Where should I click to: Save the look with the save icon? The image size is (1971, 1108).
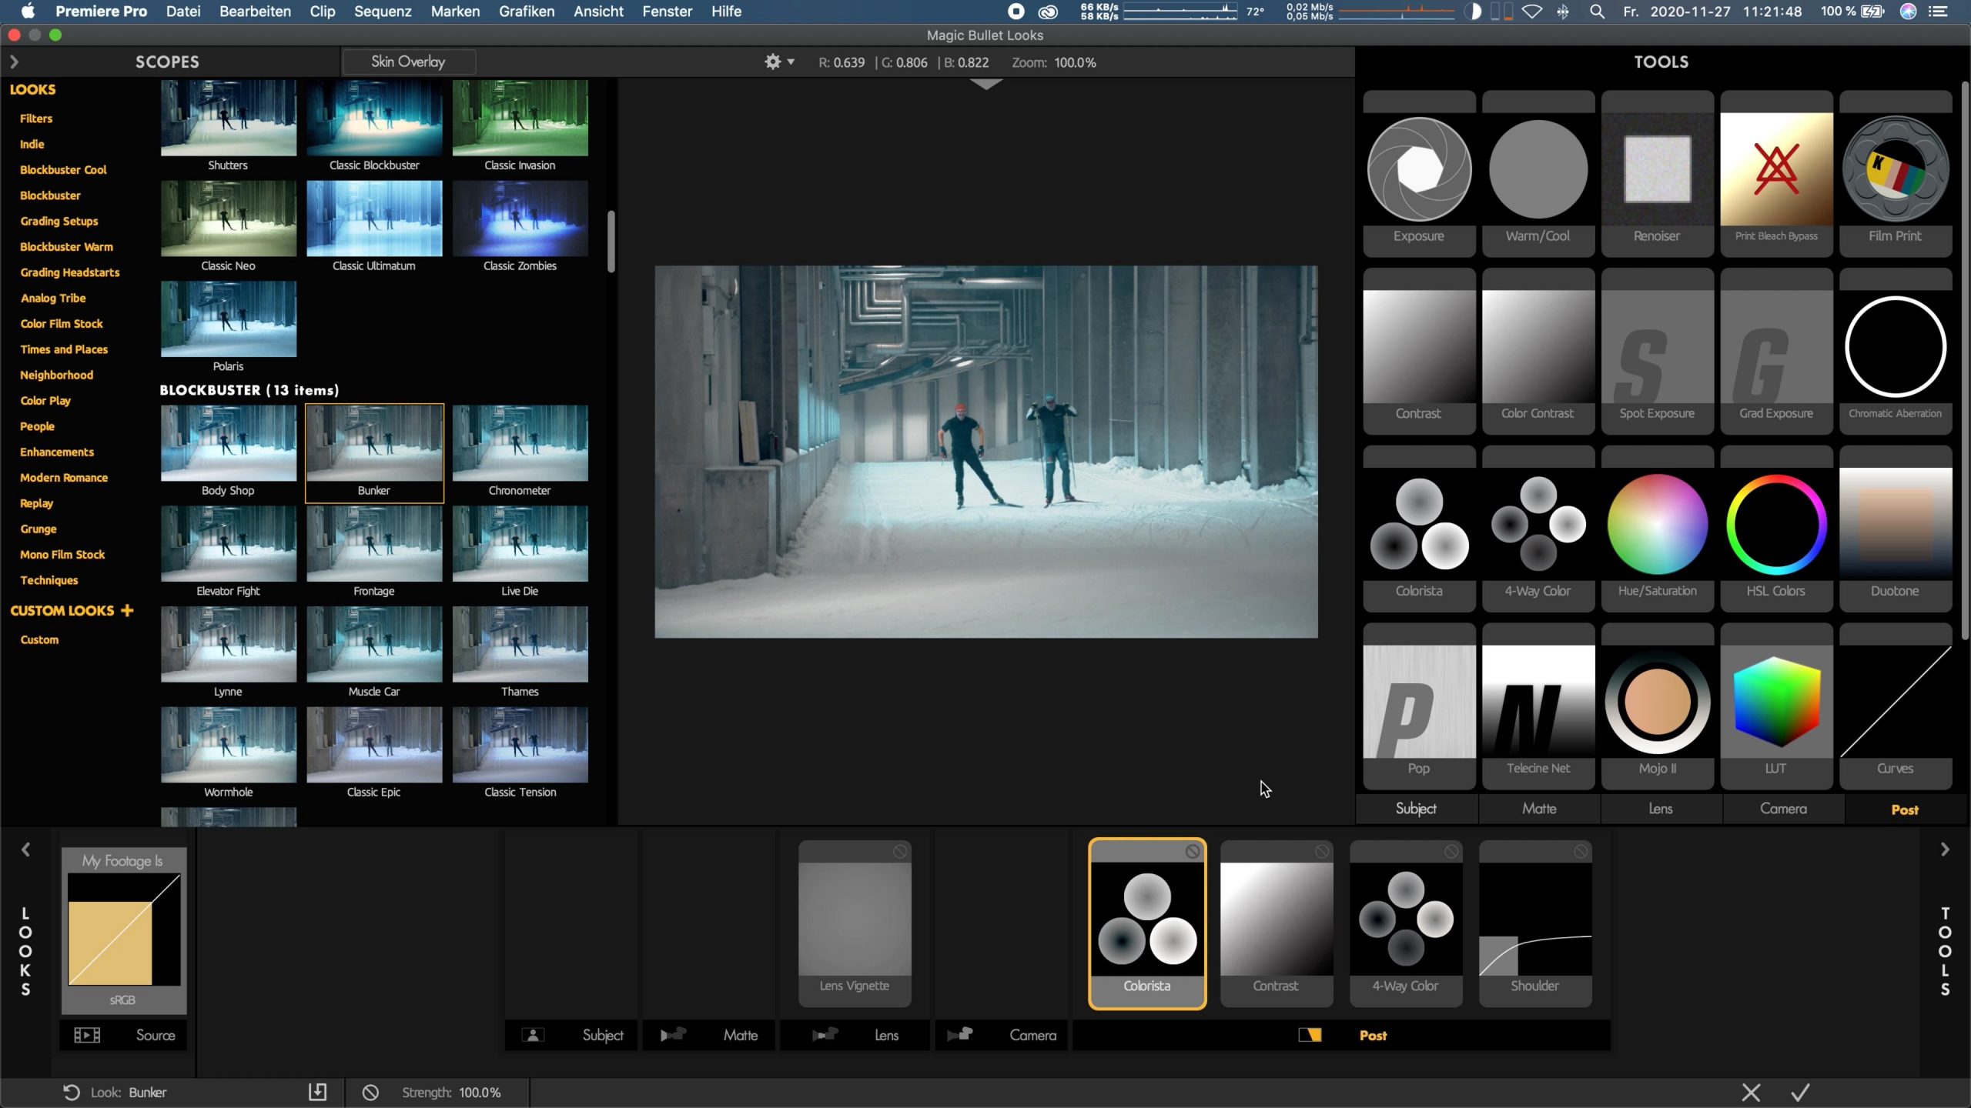[x=317, y=1092]
